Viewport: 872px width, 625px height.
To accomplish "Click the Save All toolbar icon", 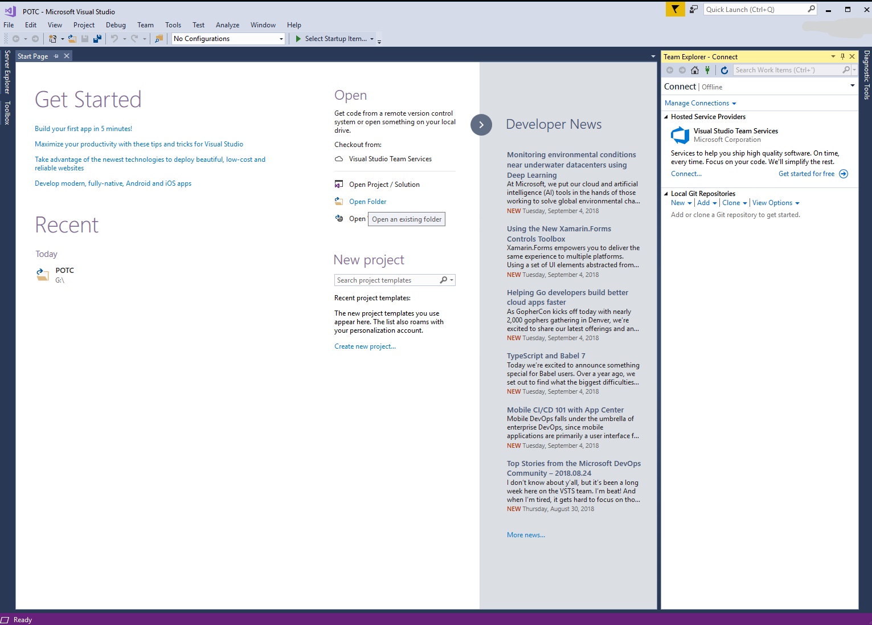I will (97, 39).
